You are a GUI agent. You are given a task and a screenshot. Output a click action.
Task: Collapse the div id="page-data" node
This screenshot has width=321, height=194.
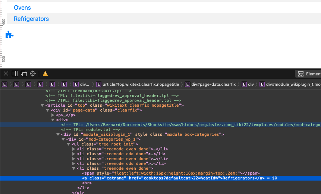[x=47, y=110]
